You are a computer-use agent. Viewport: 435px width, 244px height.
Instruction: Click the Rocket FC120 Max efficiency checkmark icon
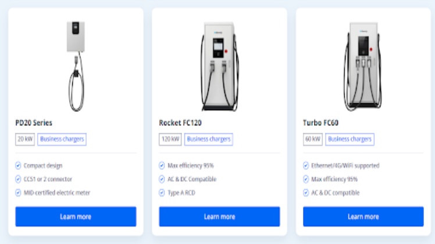tap(162, 166)
